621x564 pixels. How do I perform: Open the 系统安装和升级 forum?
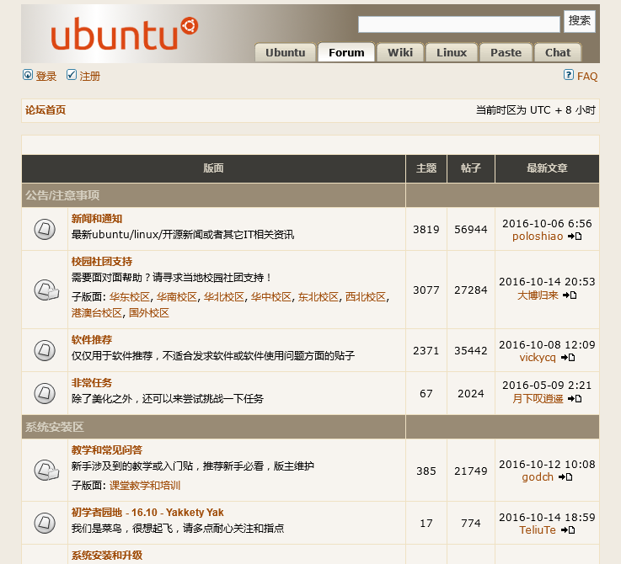pyautogui.click(x=107, y=556)
